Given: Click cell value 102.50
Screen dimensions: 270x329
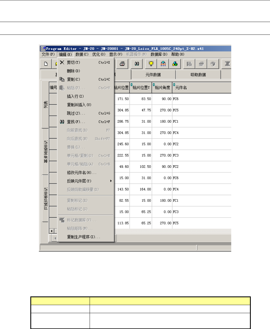Looking at the screenshot, I should click(145, 167).
